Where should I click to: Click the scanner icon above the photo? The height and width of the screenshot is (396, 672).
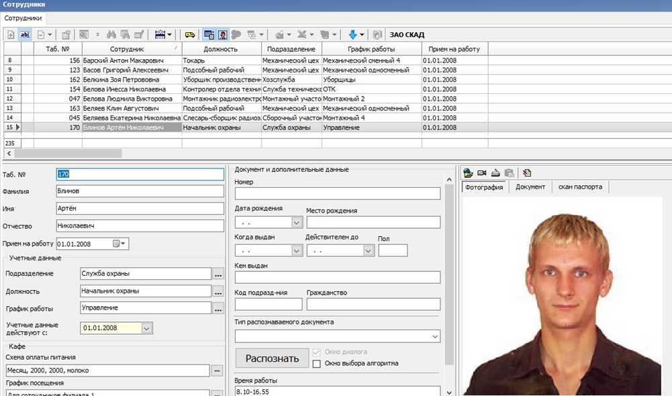(x=495, y=172)
